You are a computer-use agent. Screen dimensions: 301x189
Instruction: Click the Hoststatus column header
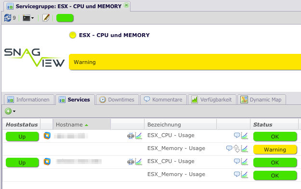tap(22, 125)
